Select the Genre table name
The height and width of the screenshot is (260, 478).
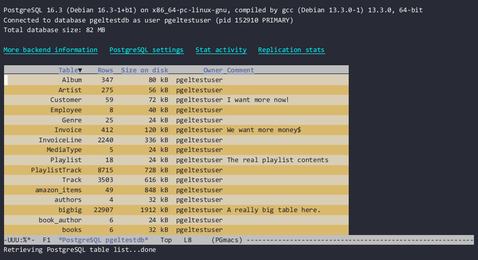click(72, 120)
